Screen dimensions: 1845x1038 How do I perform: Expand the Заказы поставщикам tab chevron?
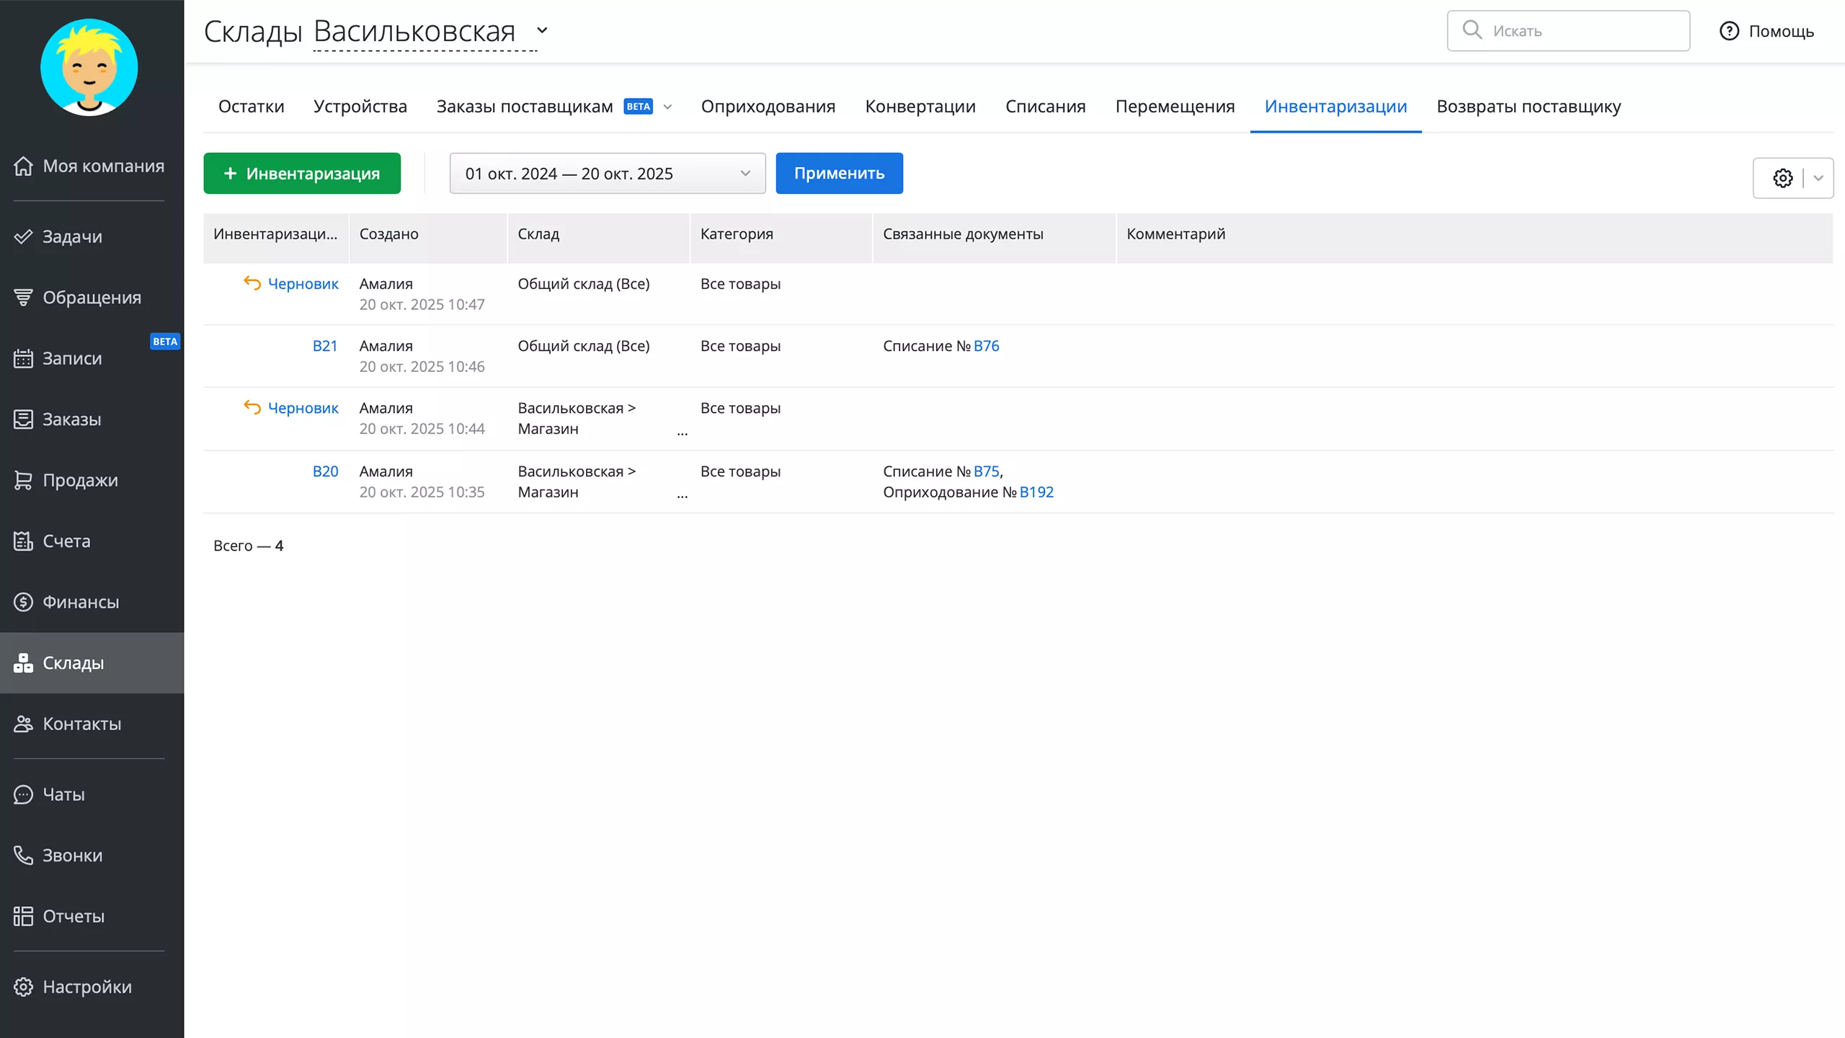tap(667, 107)
